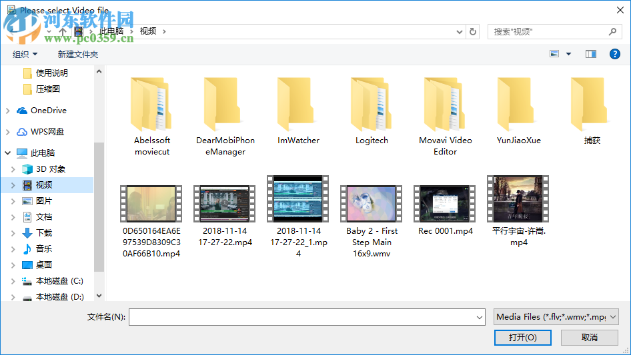Click the sidebar scrollbar down arrow
The height and width of the screenshot is (355, 631).
point(99,296)
